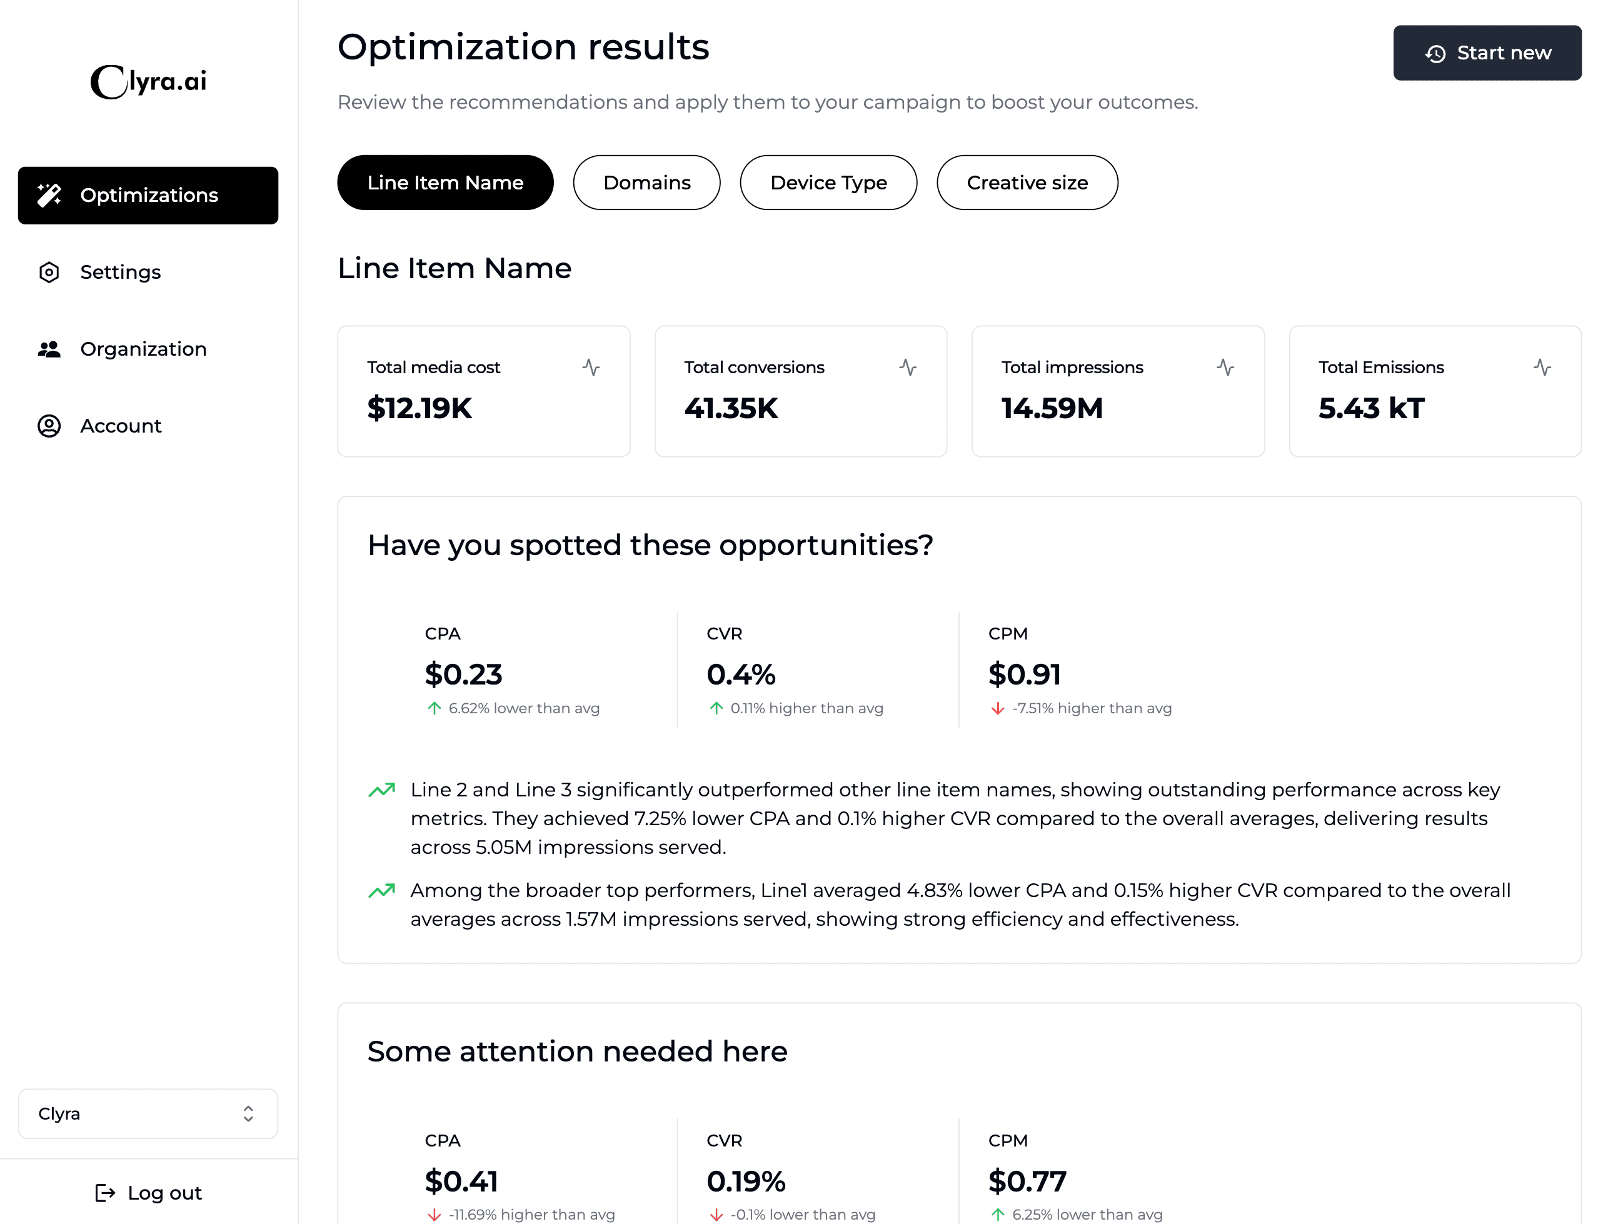
Task: Click the activity icon on Total Emissions
Action: point(1542,367)
